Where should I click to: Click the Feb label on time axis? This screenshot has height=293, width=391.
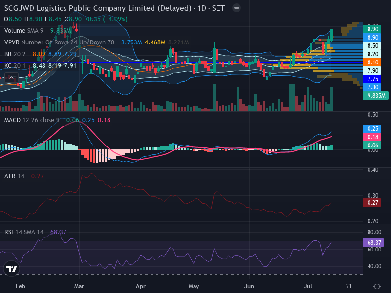(x=20, y=286)
